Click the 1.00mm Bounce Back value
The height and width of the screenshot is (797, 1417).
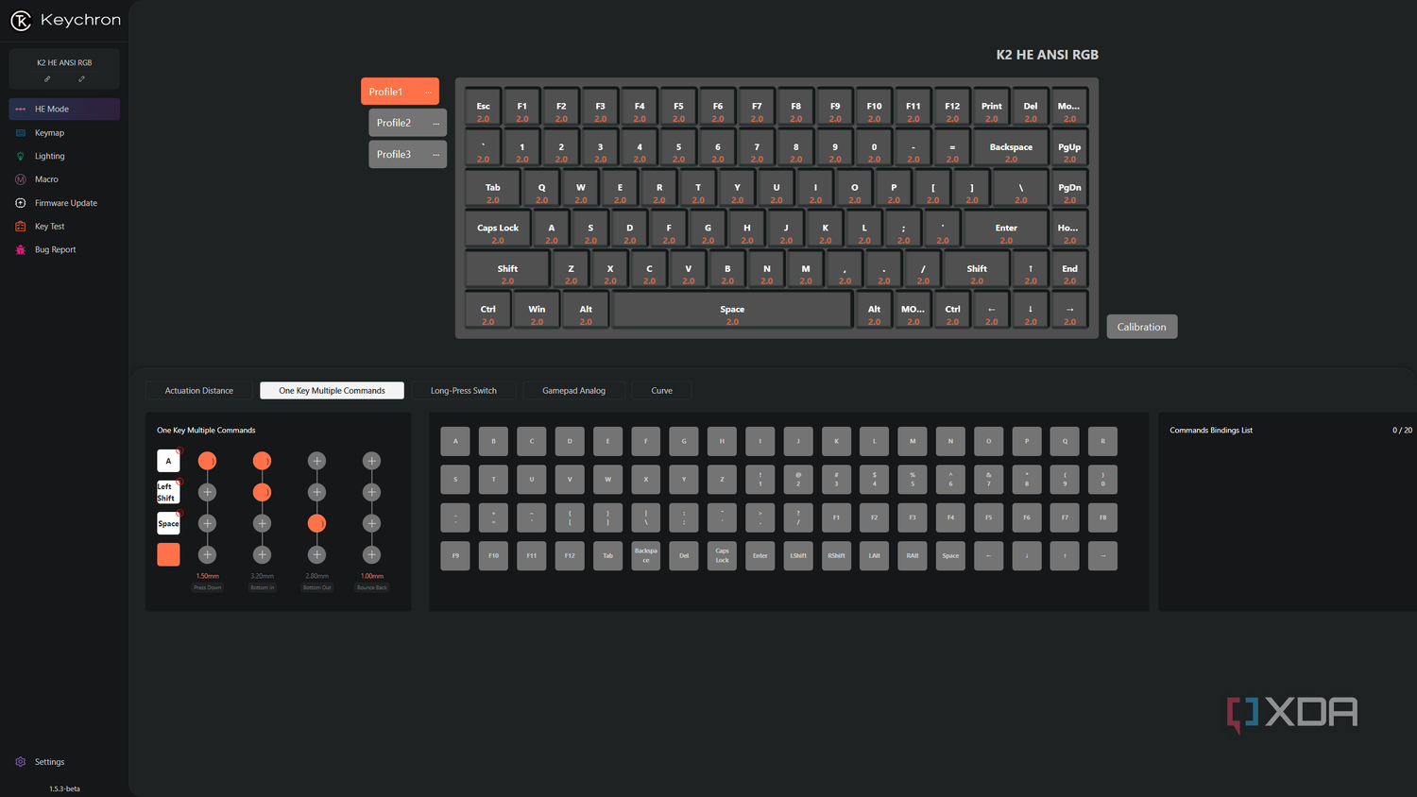(372, 576)
